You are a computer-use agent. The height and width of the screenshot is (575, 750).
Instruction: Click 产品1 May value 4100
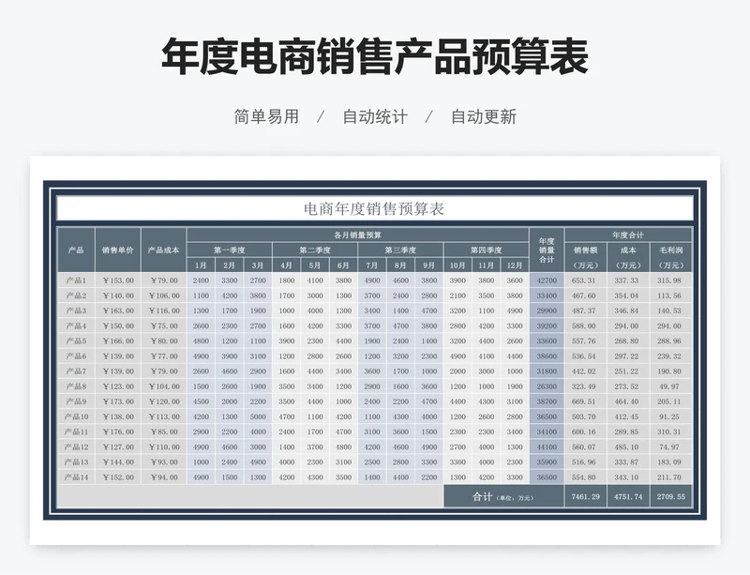(x=315, y=280)
